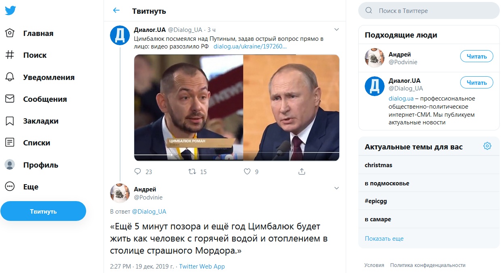The width and height of the screenshot is (501, 273).
Task: Click the Twitter bird logo
Action: [x=11, y=10]
